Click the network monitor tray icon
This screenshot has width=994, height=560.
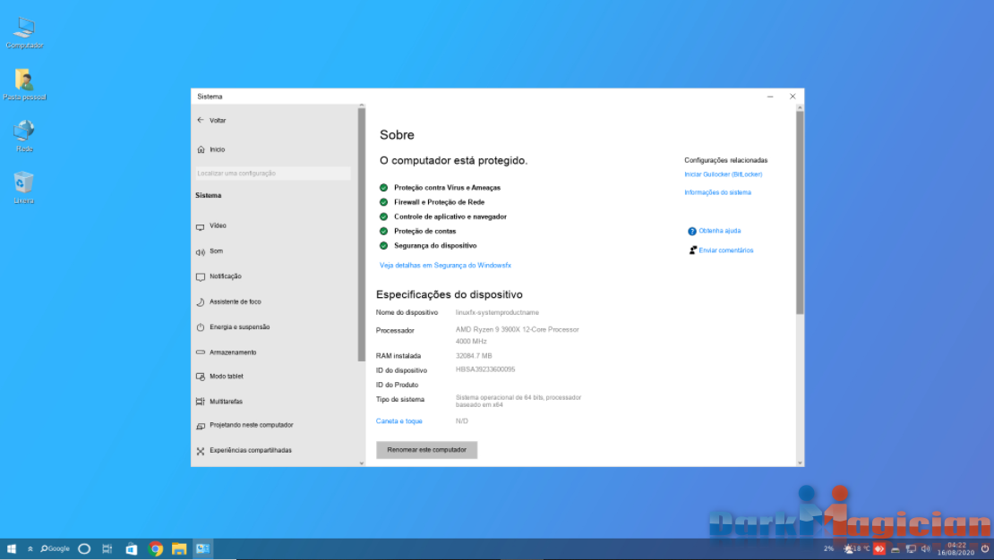[911, 549]
